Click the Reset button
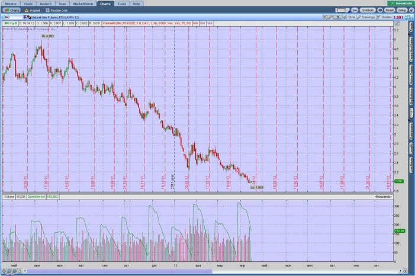Screen dimensions: 415x276 coord(390,10)
